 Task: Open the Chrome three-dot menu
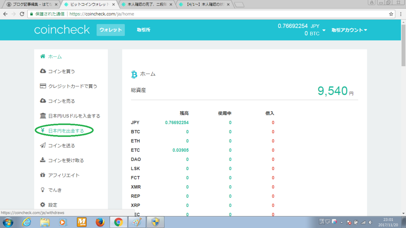[x=401, y=14]
